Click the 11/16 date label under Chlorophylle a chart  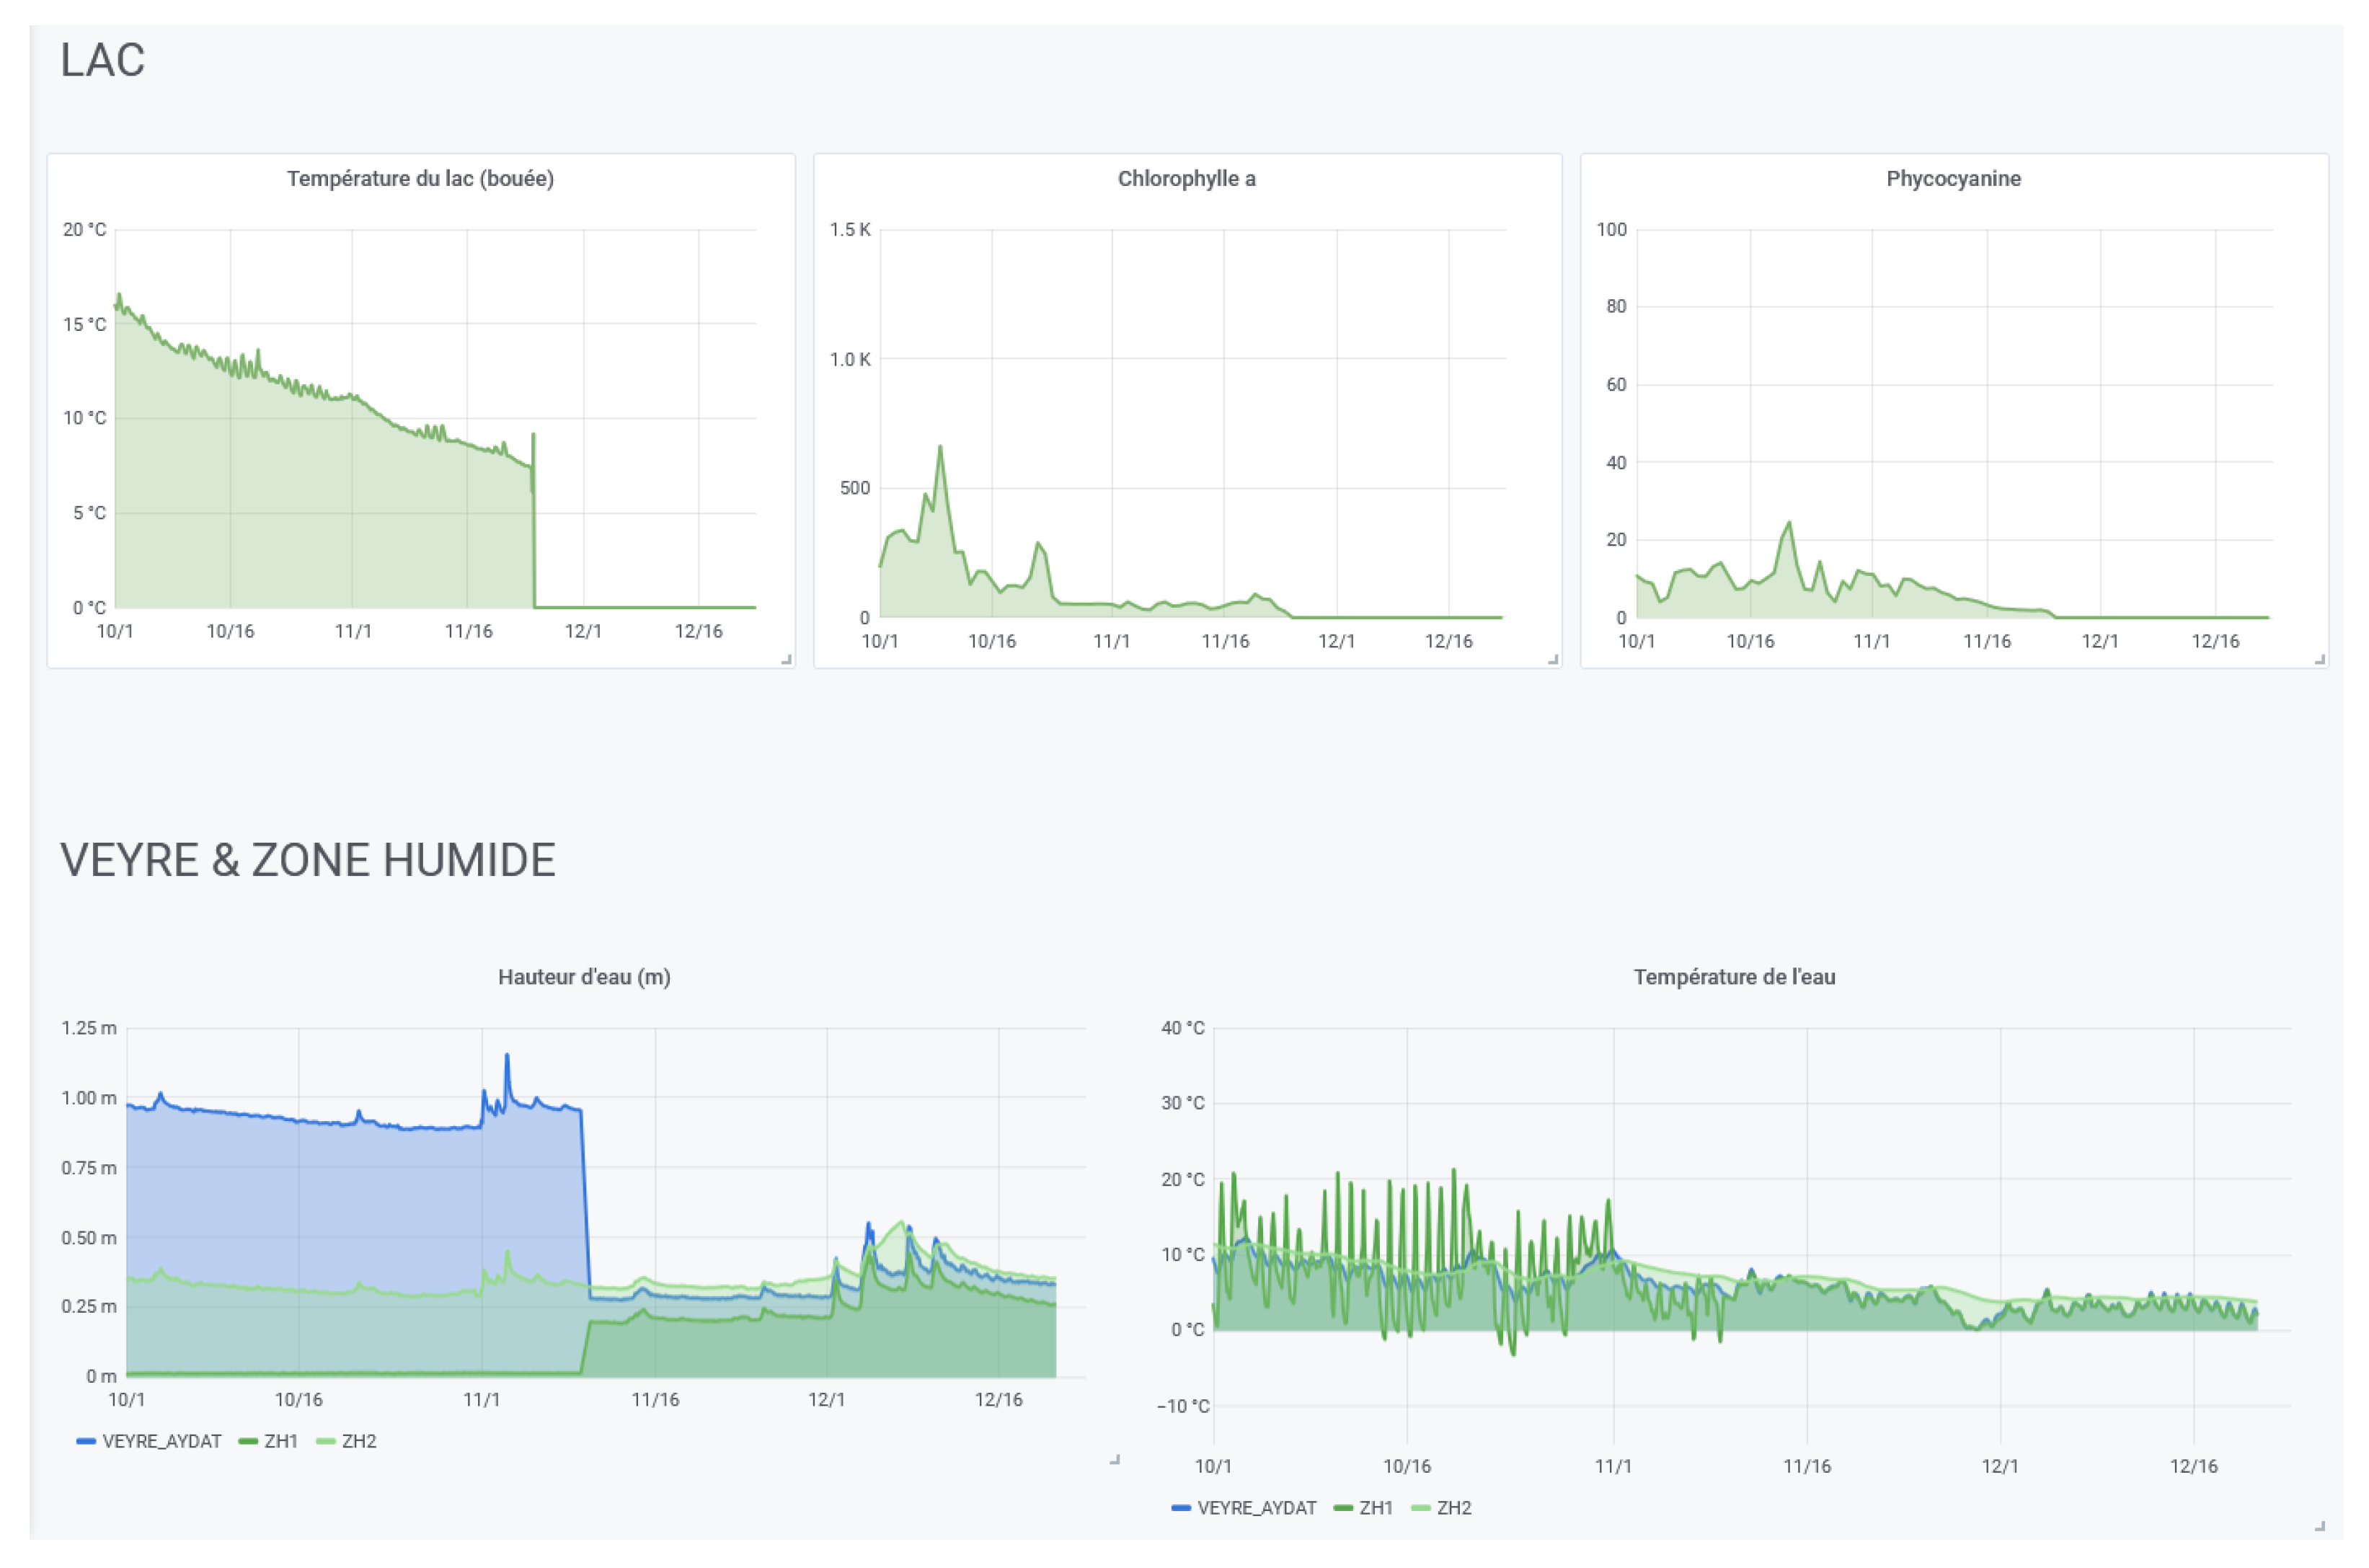(1225, 641)
